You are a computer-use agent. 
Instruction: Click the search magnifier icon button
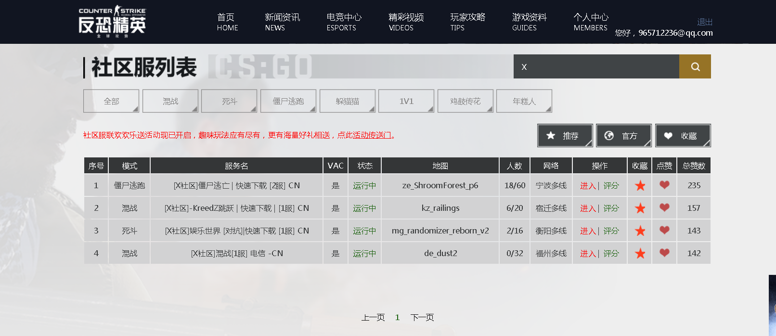[695, 66]
